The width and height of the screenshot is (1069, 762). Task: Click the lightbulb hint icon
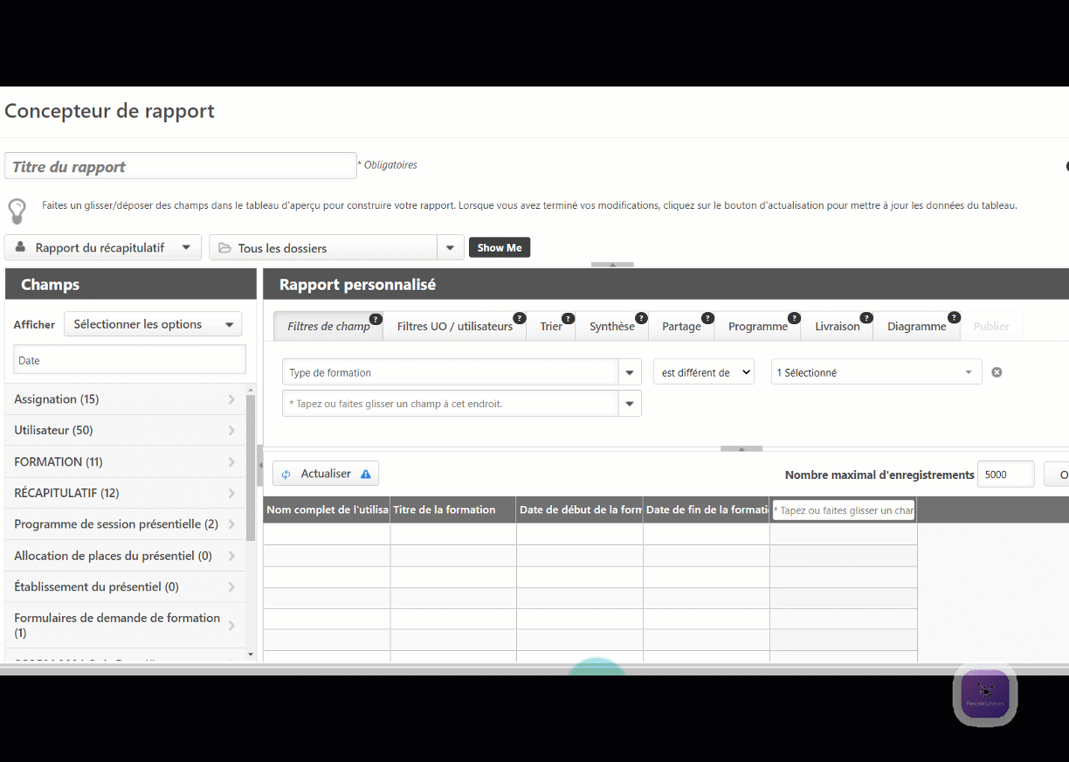point(17,211)
